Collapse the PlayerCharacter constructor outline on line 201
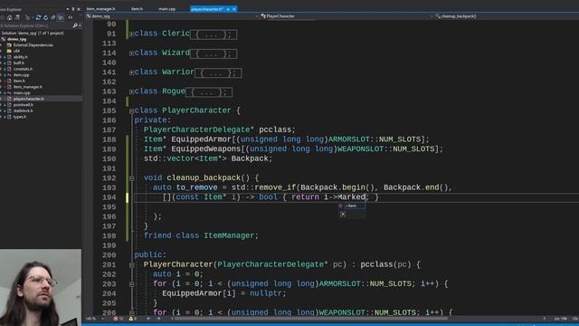 coord(131,264)
